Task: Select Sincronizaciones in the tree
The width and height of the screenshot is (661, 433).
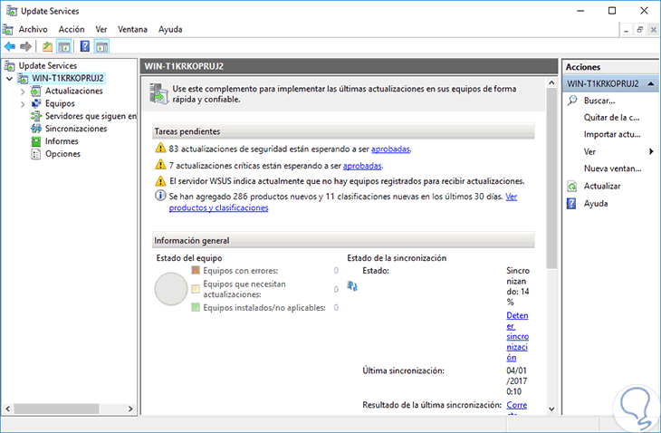Action: click(x=76, y=129)
